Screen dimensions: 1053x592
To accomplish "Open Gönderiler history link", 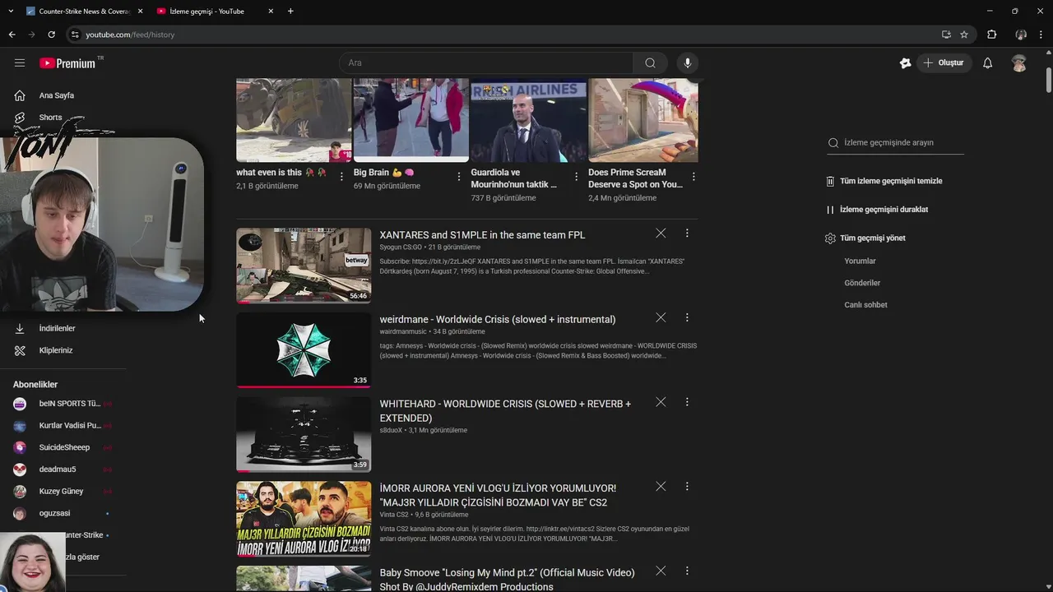I will click(x=862, y=283).
